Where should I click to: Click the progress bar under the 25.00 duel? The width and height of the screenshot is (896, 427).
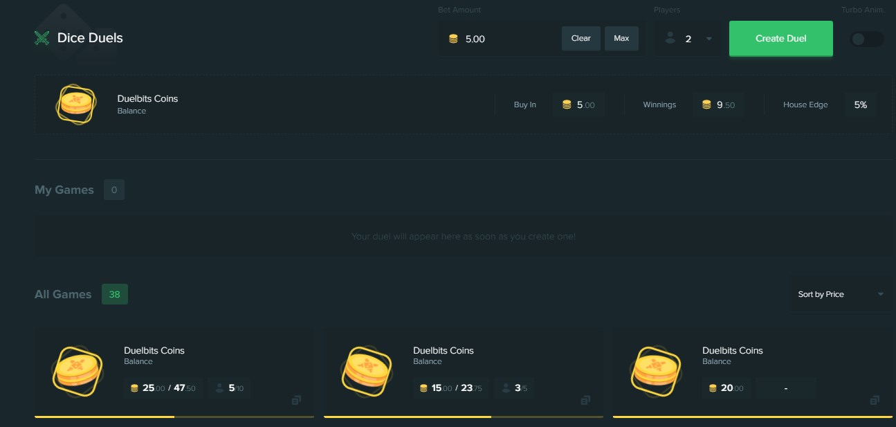(x=174, y=417)
